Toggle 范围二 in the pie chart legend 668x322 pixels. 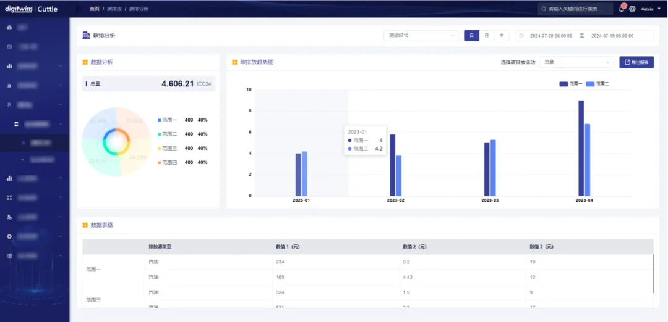(167, 134)
